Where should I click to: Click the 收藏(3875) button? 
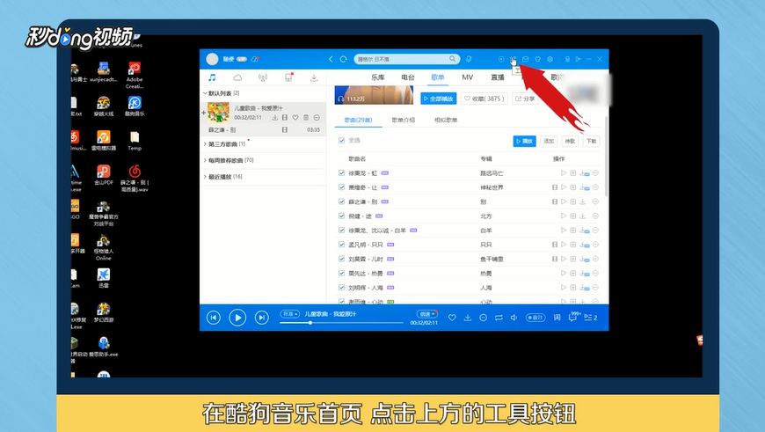pos(484,99)
